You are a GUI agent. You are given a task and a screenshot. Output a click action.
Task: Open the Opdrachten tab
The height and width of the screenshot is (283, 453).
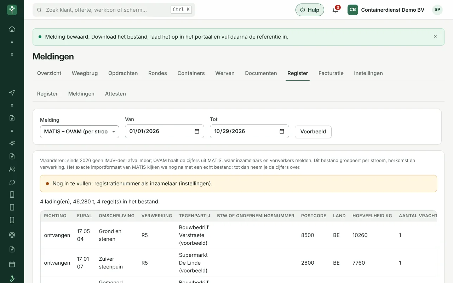tap(123, 73)
